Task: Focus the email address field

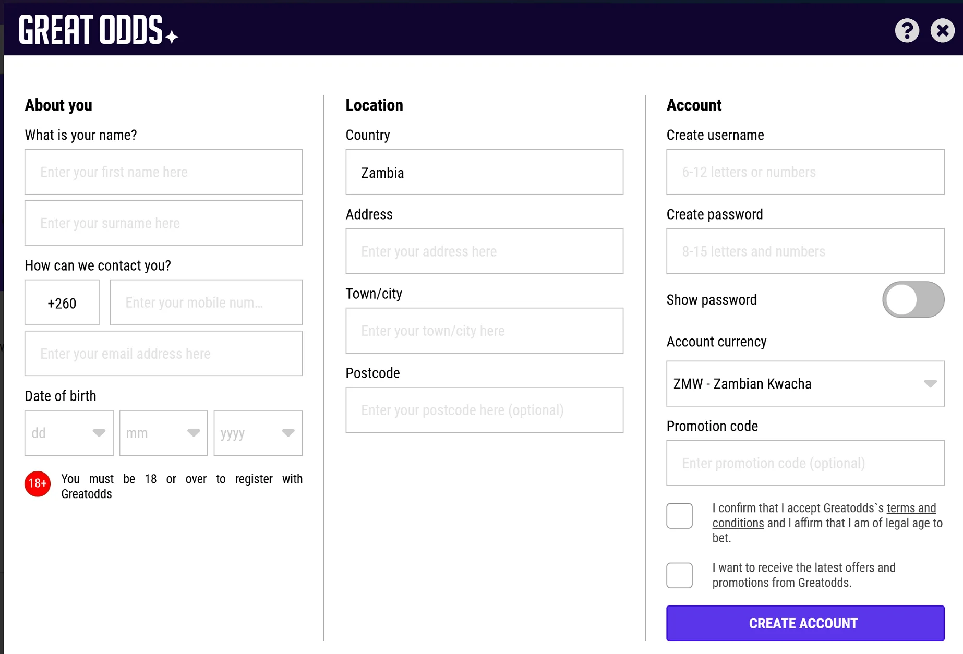Action: [x=163, y=354]
